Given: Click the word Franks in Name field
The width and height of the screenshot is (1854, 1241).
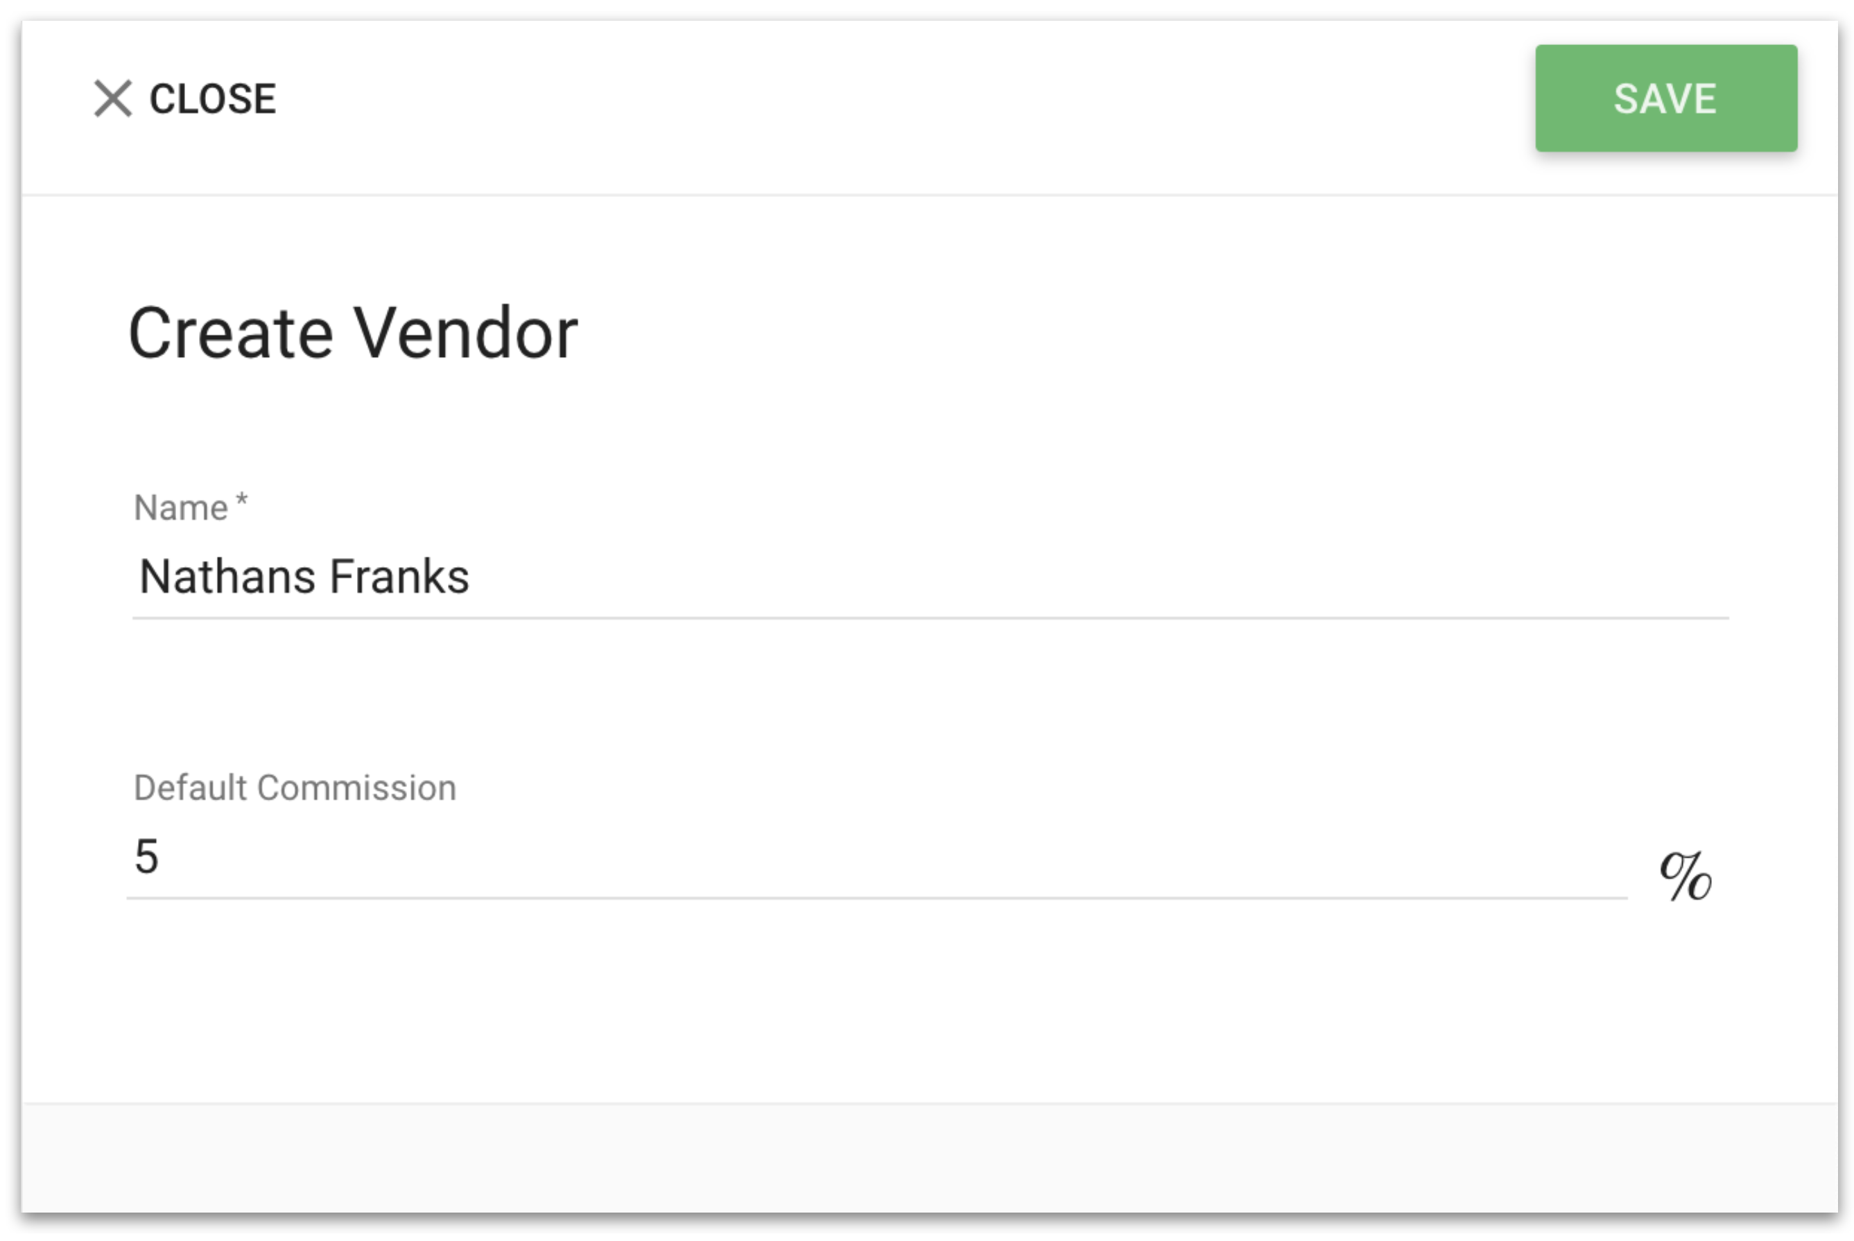Looking at the screenshot, I should click(399, 576).
